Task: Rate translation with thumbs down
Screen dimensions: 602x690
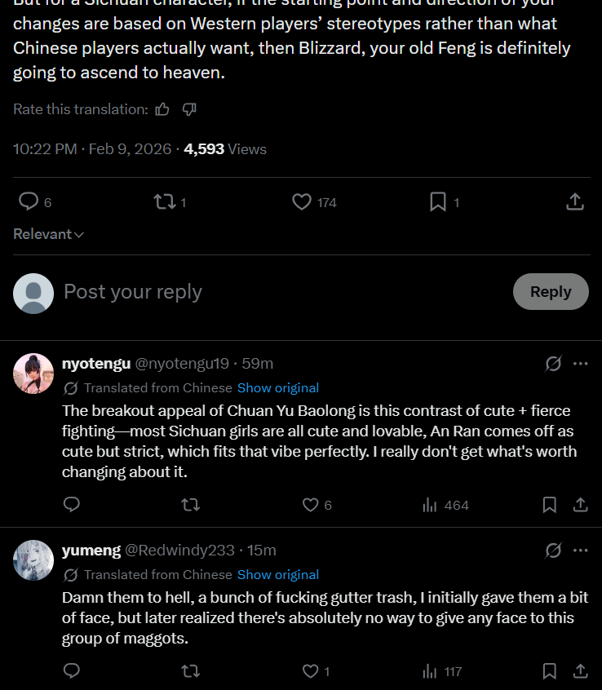Action: point(189,109)
